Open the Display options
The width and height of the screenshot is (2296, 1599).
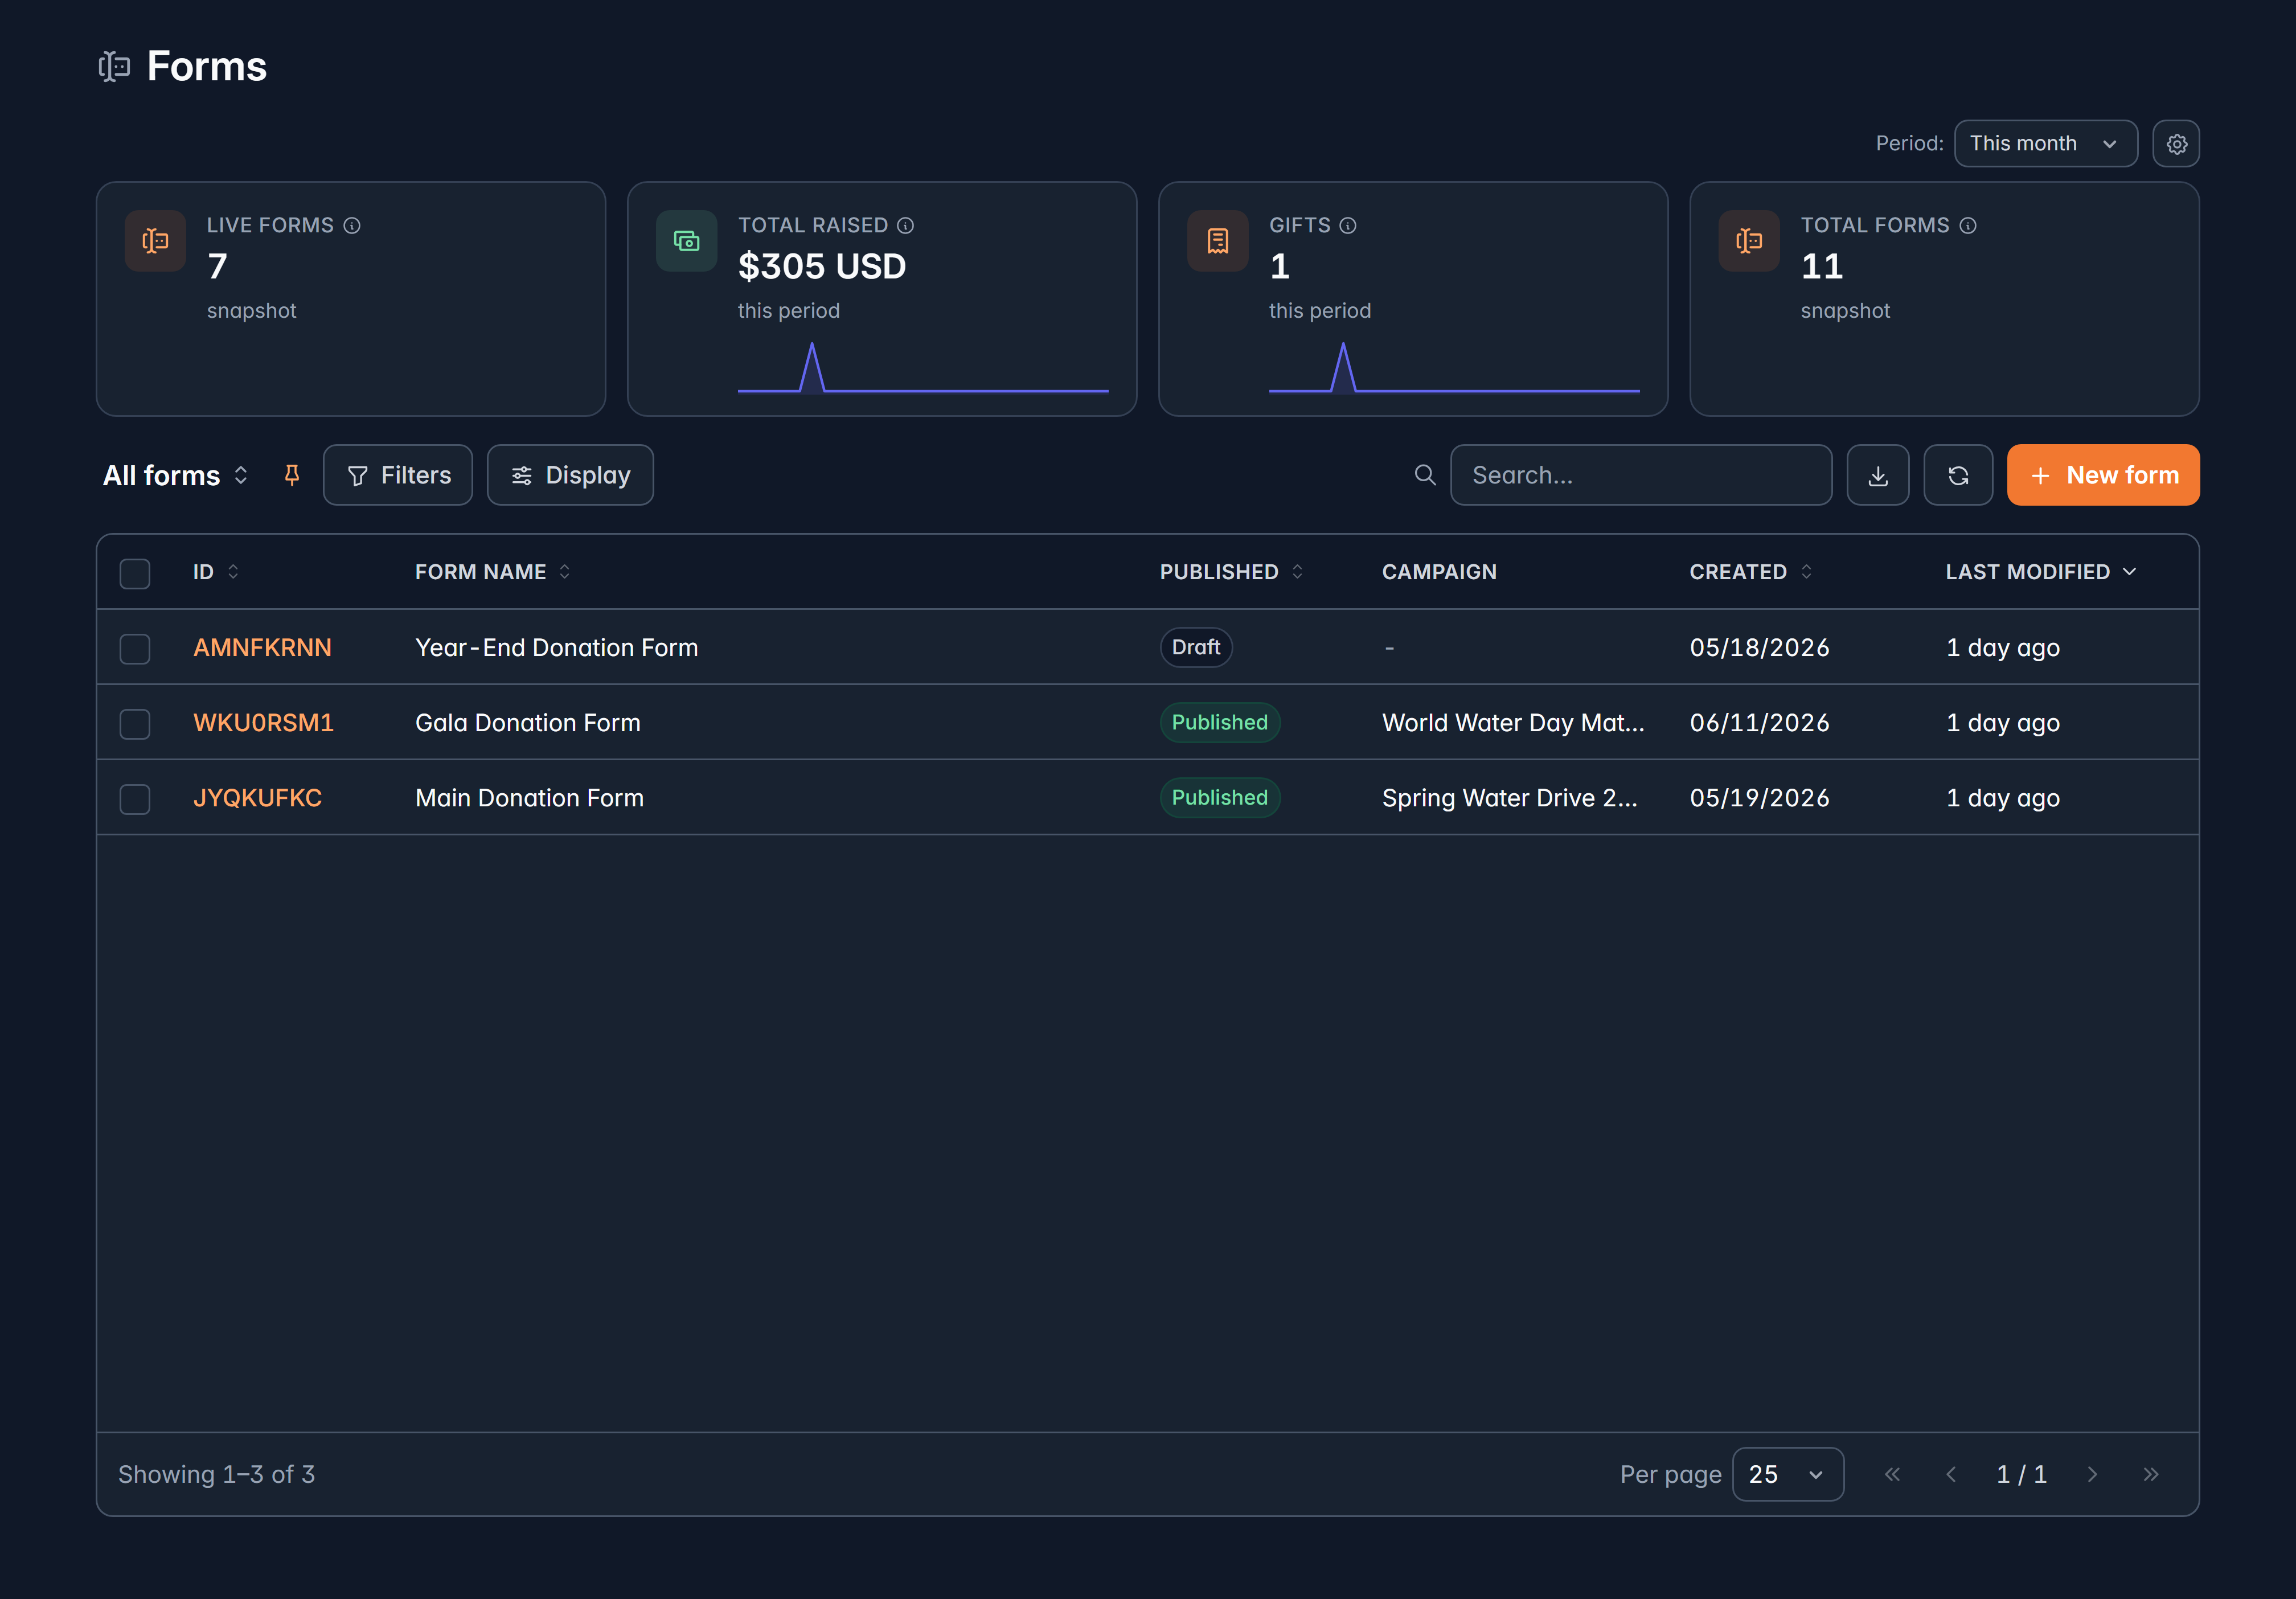(x=570, y=475)
